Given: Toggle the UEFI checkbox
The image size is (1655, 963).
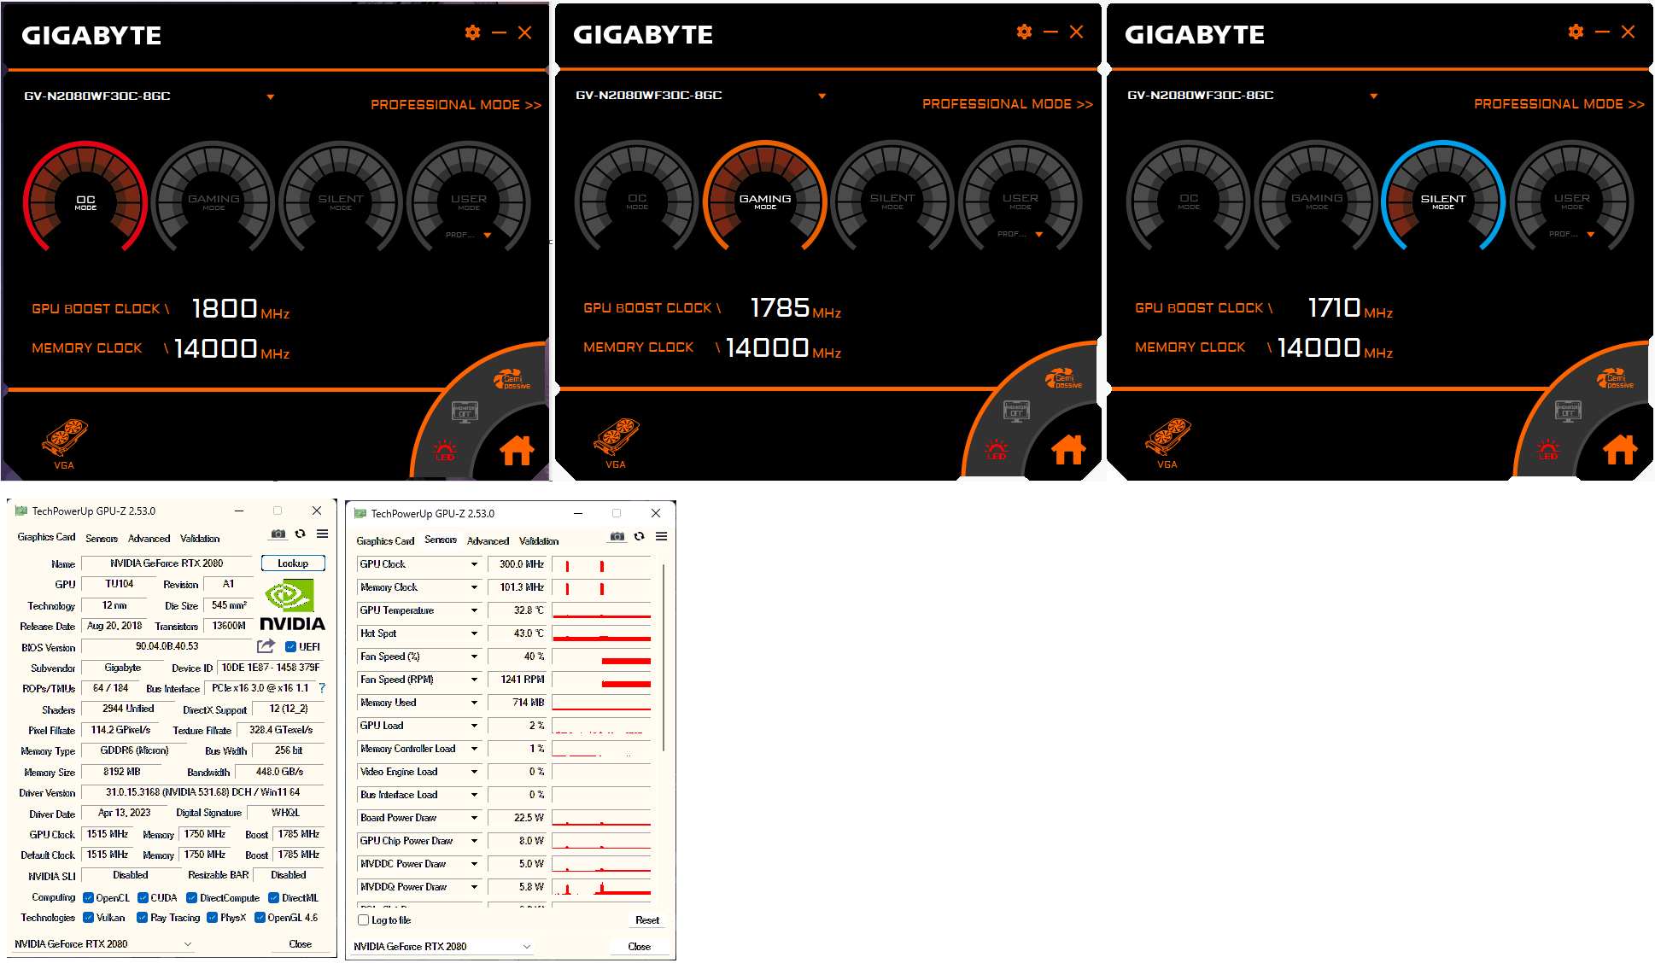Looking at the screenshot, I should coord(290,647).
